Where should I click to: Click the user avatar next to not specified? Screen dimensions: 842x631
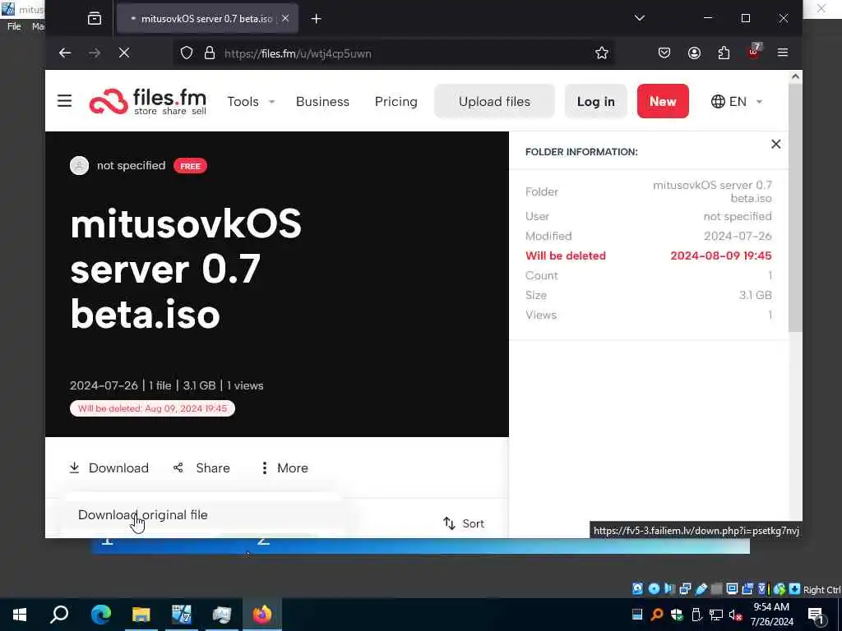[80, 165]
